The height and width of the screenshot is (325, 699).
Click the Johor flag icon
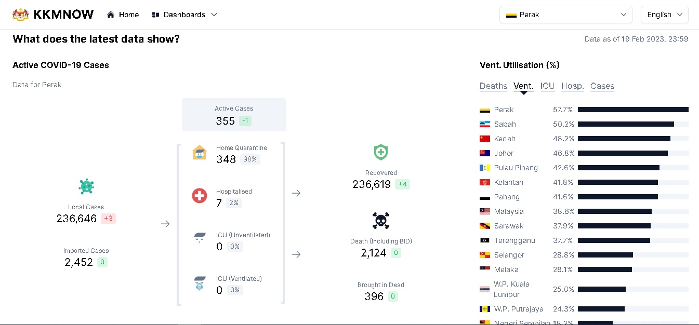pyautogui.click(x=485, y=153)
